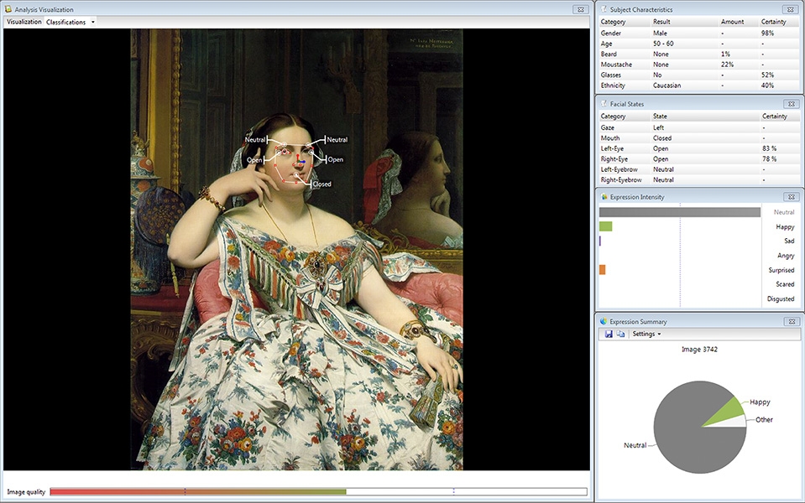Select the Right-Eye row
The height and width of the screenshot is (503, 805).
point(699,159)
